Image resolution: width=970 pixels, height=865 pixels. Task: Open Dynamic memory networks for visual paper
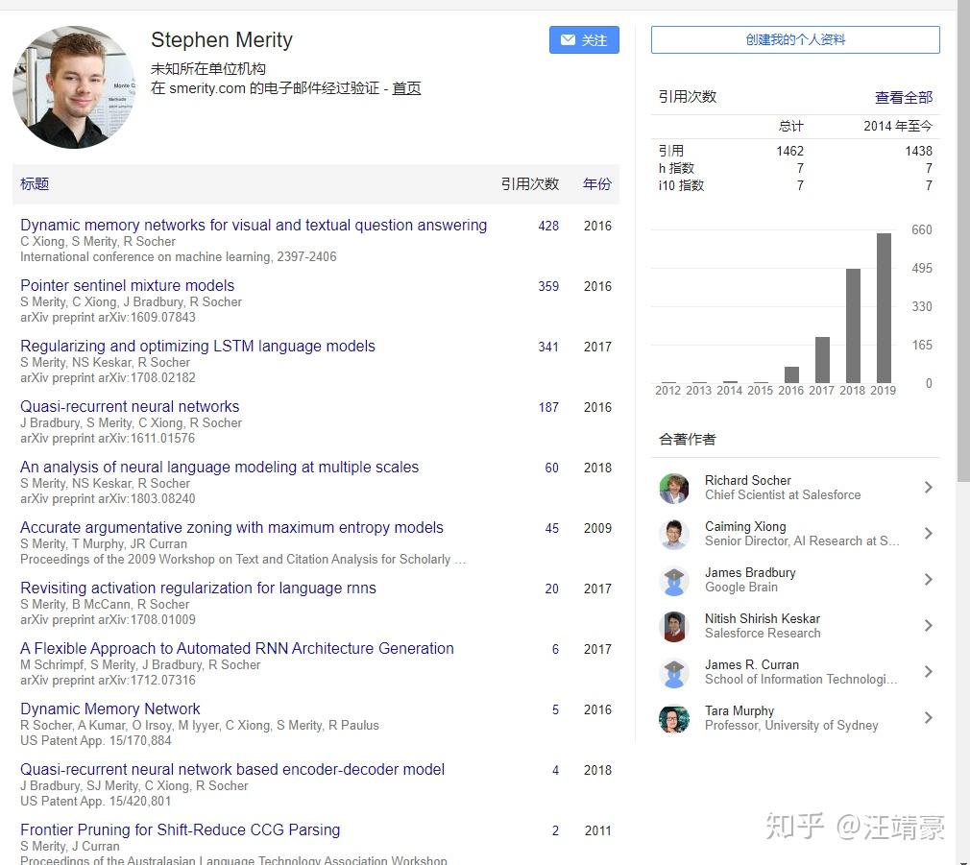pyautogui.click(x=254, y=225)
